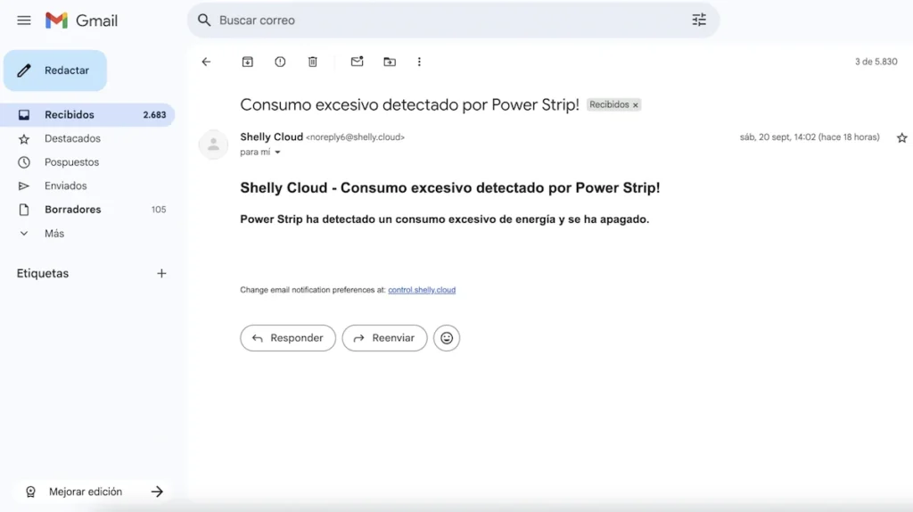
Task: Open search filter options icon
Action: coord(699,20)
